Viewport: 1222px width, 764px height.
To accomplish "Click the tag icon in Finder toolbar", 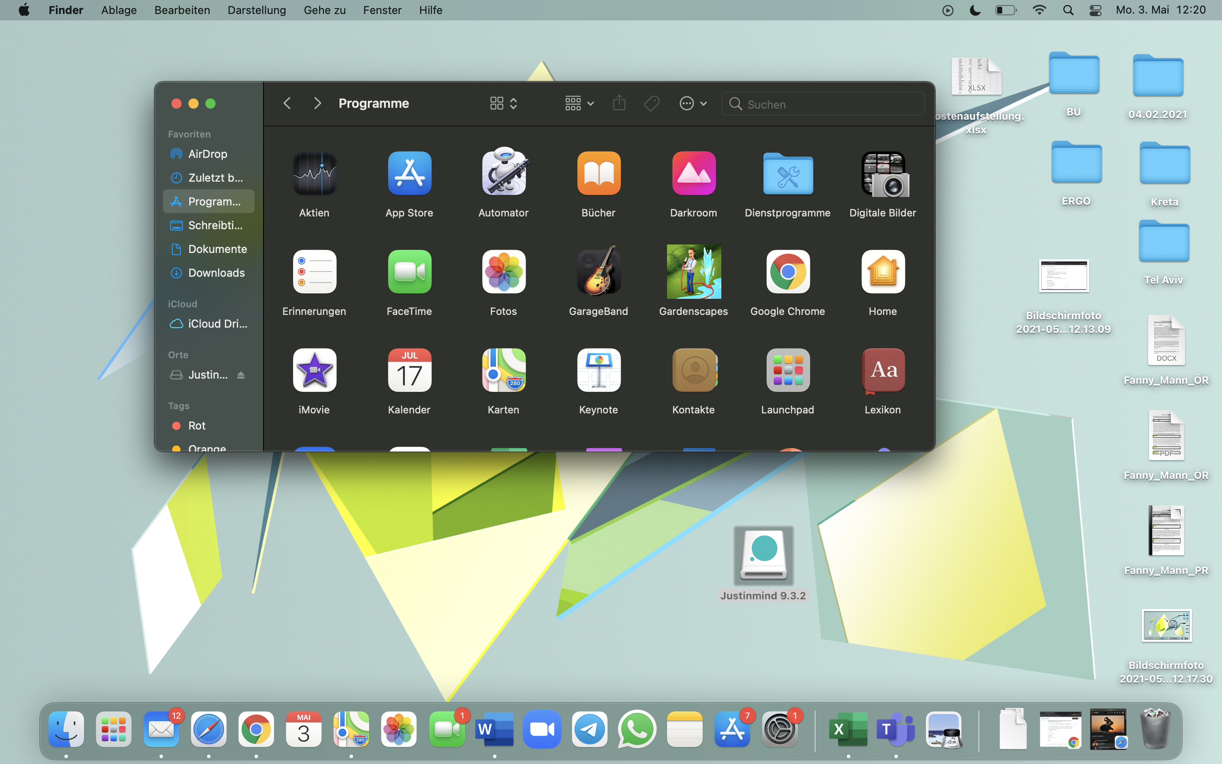I will tap(651, 104).
